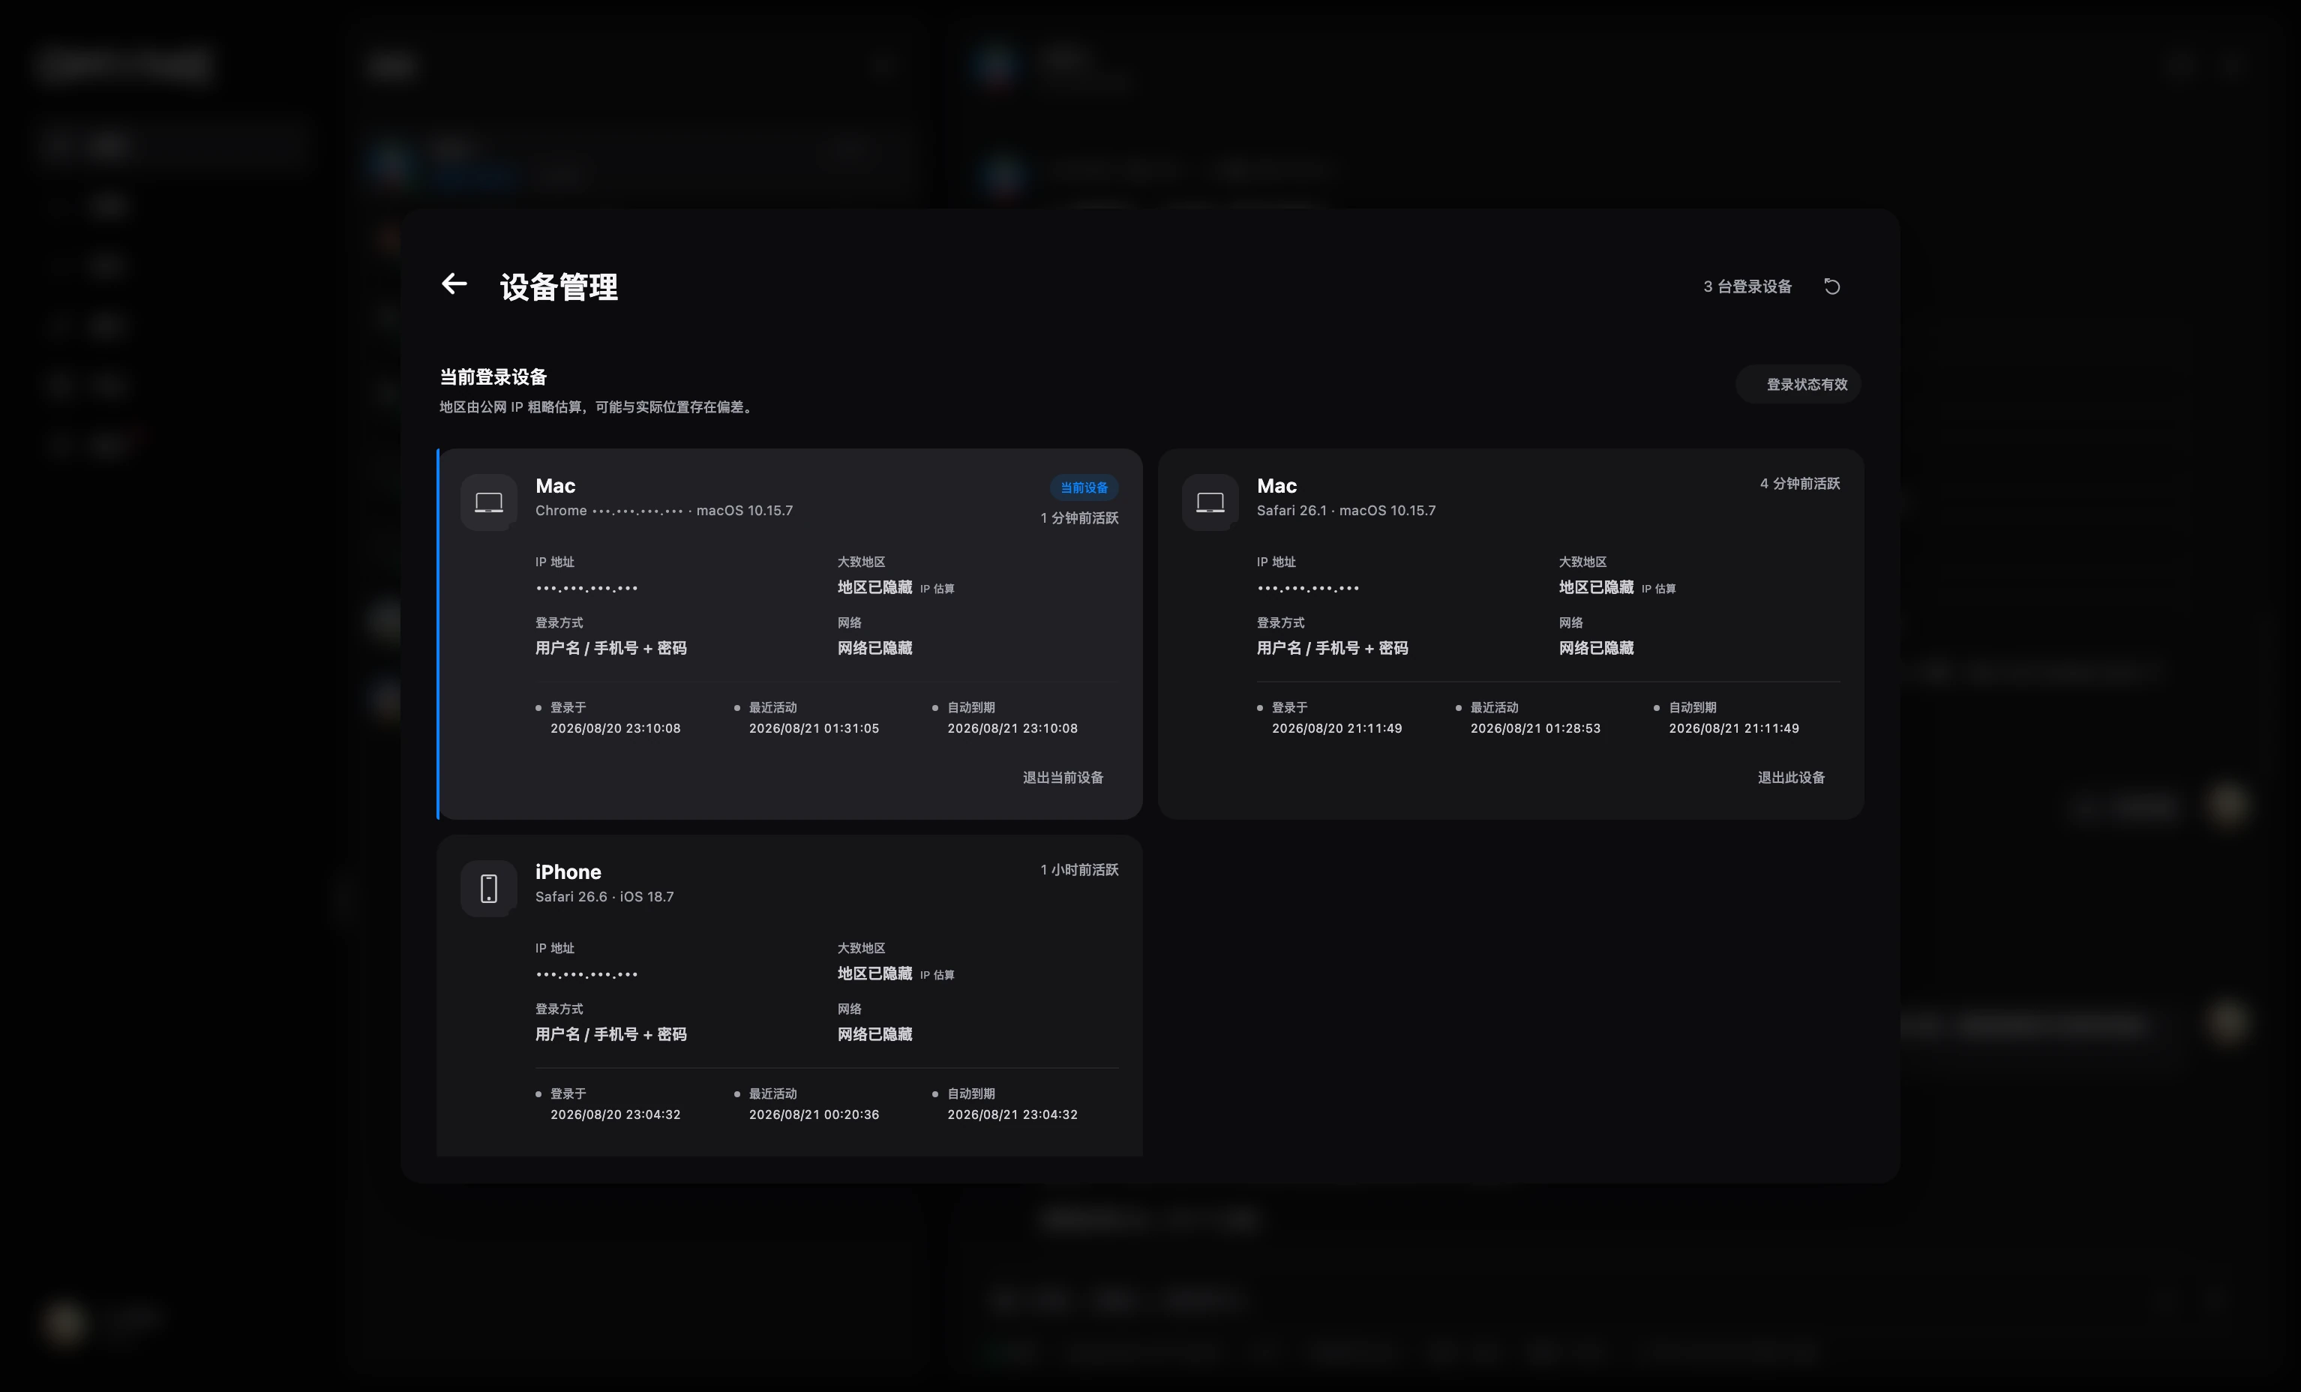Click expiry time 2026/08/21 21:11:49
The height and width of the screenshot is (1392, 2301).
pos(1733,728)
